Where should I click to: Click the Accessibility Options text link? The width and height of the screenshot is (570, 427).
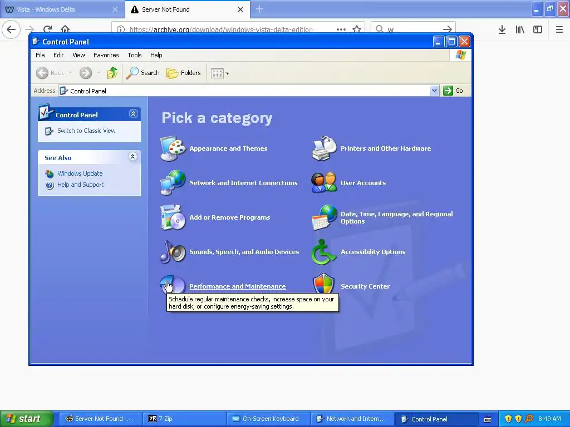[373, 252]
